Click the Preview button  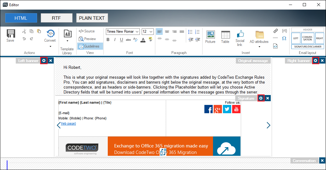pos(87,39)
